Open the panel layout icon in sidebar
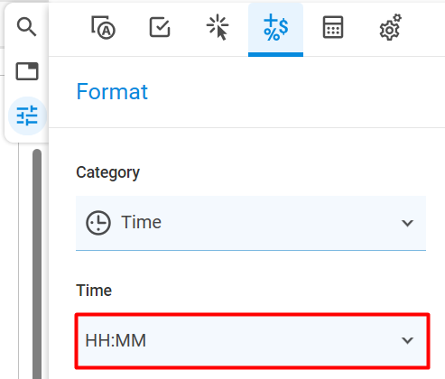Image resolution: width=445 pixels, height=379 pixels. click(x=27, y=71)
